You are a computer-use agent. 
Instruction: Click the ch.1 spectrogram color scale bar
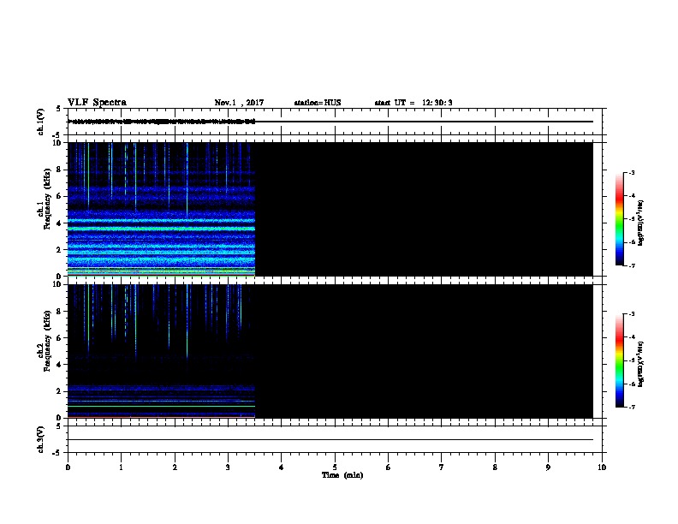pos(619,219)
